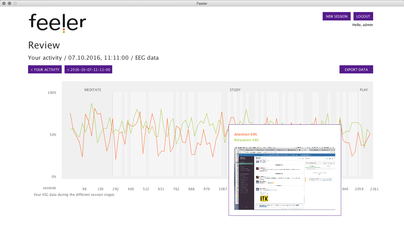The width and height of the screenshot is (404, 246).
Task: Select the PLAY stage label
Action: tap(364, 90)
